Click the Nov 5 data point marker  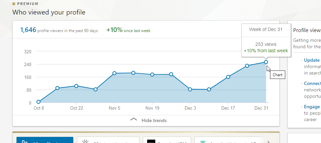click(x=114, y=73)
